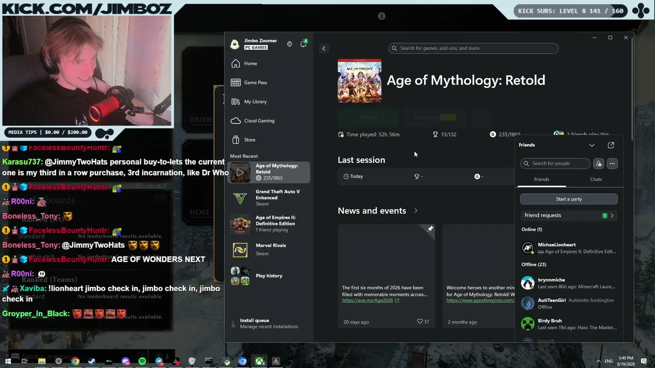The width and height of the screenshot is (655, 368).
Task: Open the Xbox app taskbar icon
Action: [x=259, y=361]
